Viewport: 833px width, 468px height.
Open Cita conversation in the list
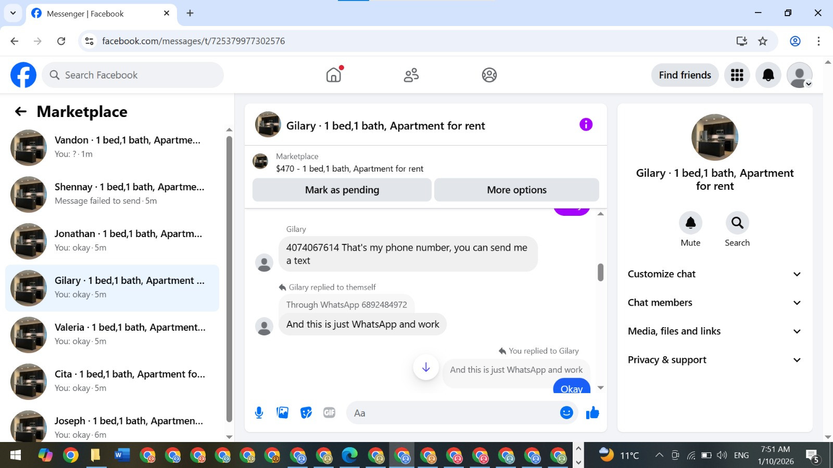pos(112,382)
